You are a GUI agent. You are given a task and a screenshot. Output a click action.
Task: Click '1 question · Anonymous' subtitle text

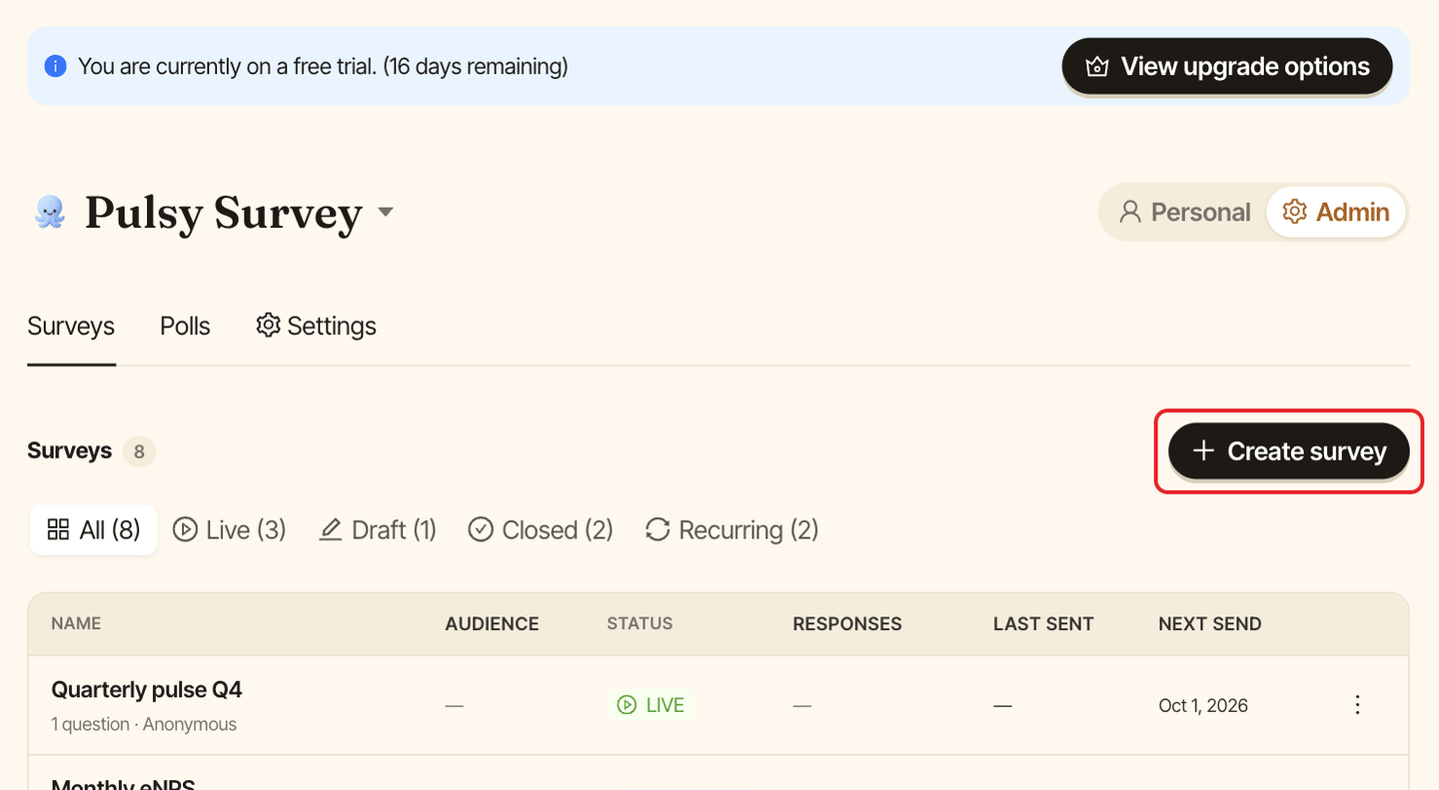coord(144,724)
